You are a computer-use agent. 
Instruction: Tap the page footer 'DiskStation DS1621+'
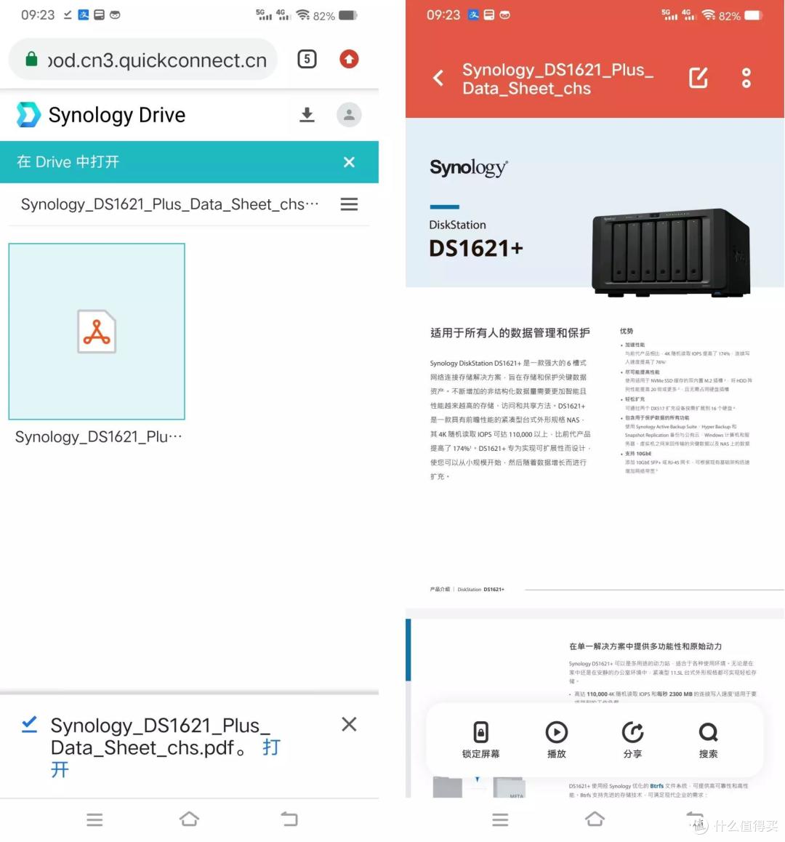pyautogui.click(x=480, y=590)
